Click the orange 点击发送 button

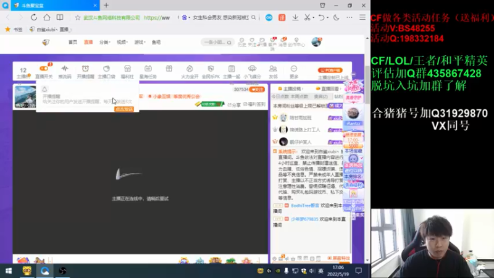(x=124, y=109)
